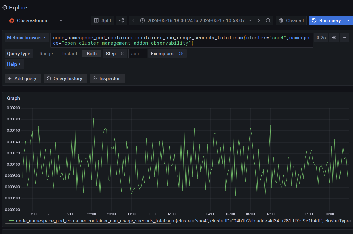
Task: Click the Query history button
Action: point(65,78)
